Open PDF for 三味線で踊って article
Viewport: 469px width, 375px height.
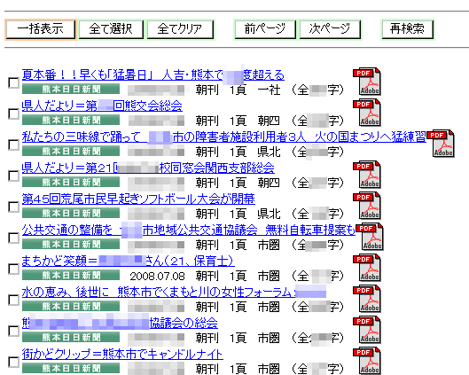441,144
